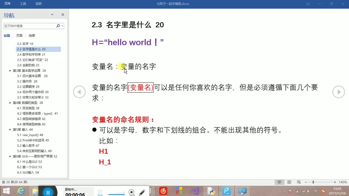Close the navigation pane
The height and width of the screenshot is (196, 349).
pos(63,15)
